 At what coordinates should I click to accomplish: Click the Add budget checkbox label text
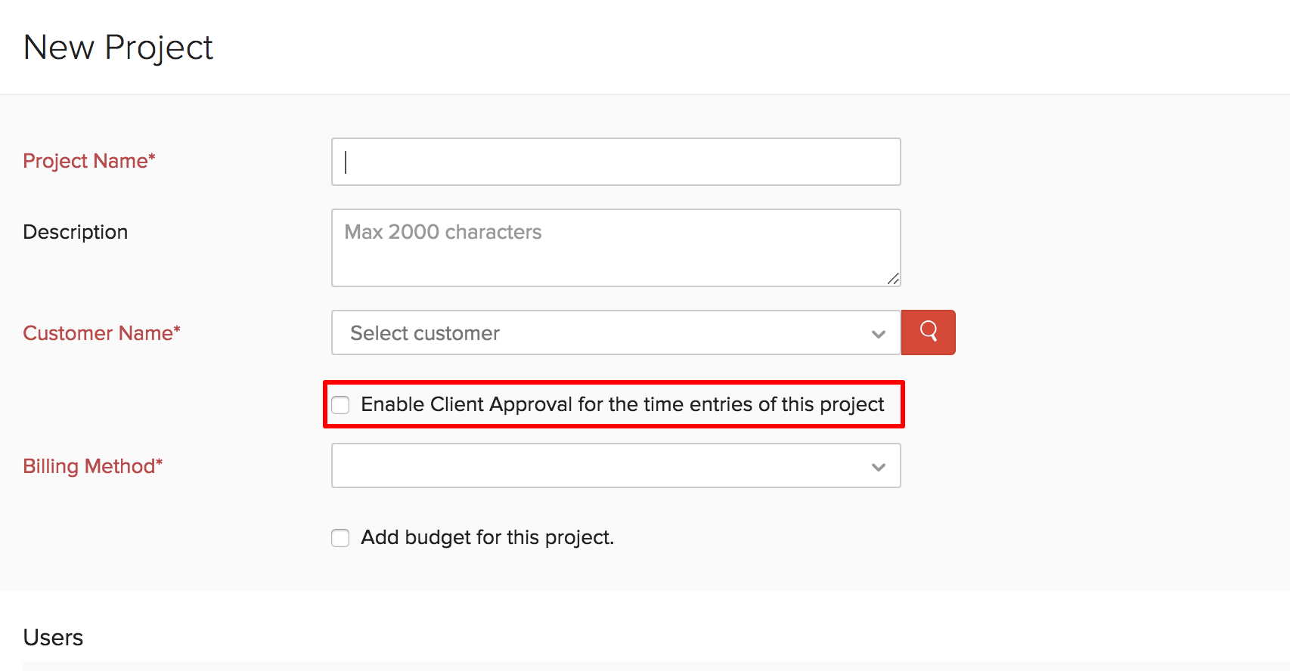click(x=487, y=537)
